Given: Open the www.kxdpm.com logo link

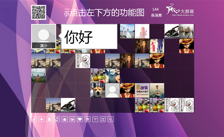Looking at the screenshot, I should [180, 12].
